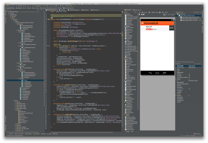The height and width of the screenshot is (143, 208).
Task: Click the Palette panel gear icon
Action: click(135, 12)
